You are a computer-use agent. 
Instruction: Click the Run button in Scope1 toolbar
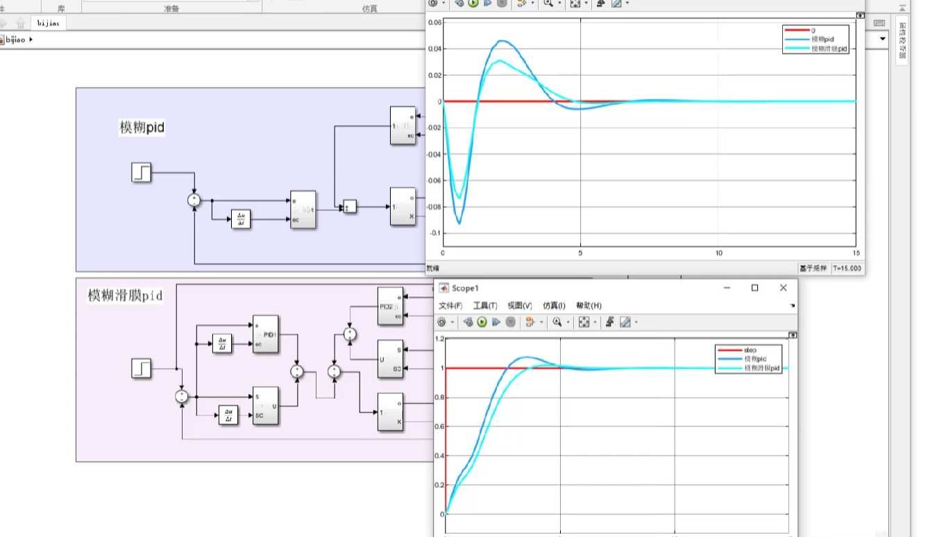point(482,322)
